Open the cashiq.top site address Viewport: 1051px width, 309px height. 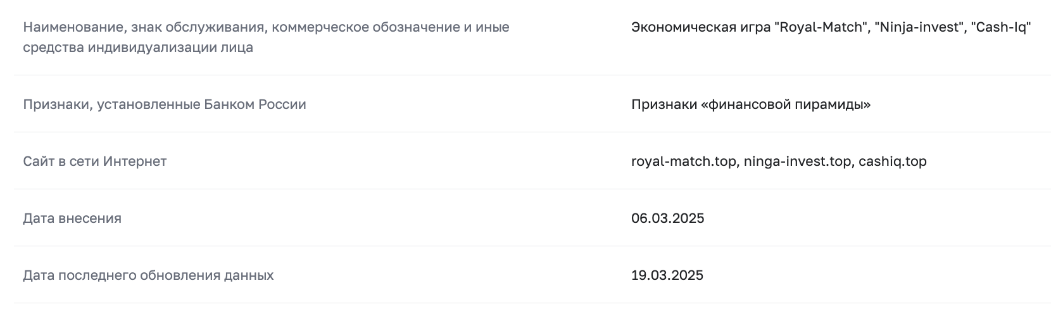coord(893,161)
